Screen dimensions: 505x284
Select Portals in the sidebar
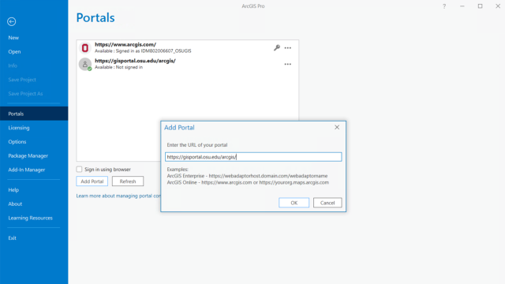pyautogui.click(x=34, y=114)
